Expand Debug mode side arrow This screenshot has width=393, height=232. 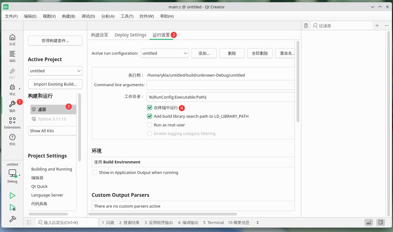point(20,89)
